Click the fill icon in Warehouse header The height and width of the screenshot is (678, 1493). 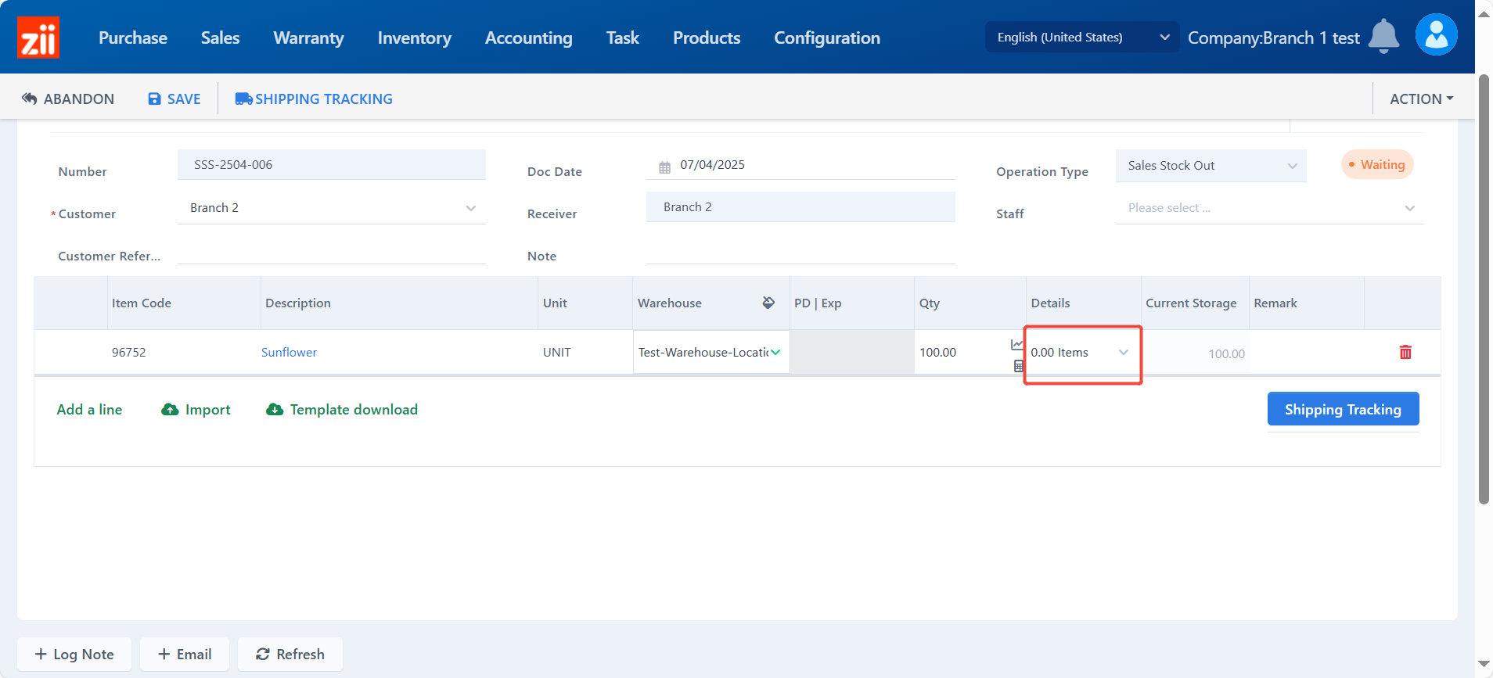(768, 303)
